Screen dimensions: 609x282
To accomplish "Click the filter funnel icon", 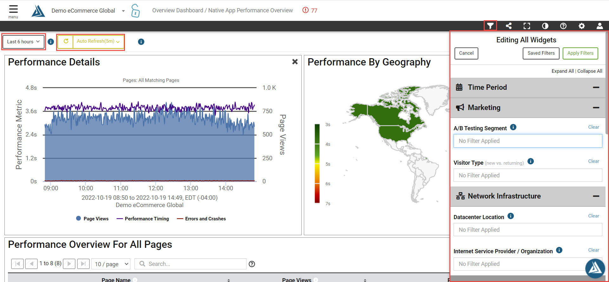I will click(490, 26).
